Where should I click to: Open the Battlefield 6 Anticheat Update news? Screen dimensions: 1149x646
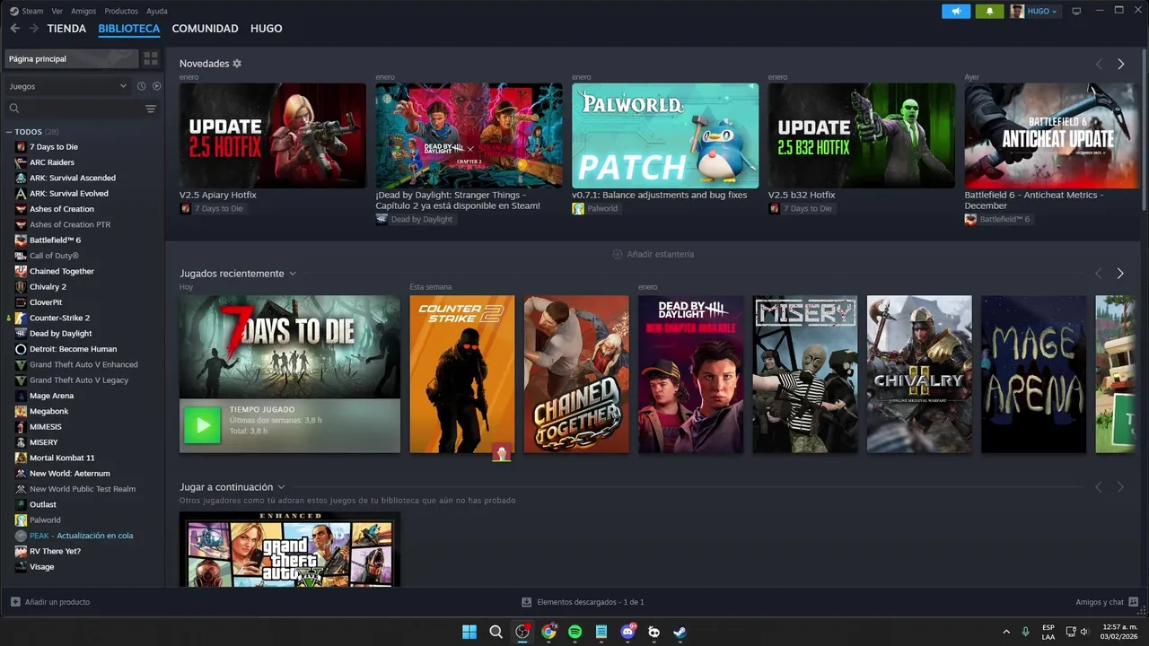point(1049,135)
